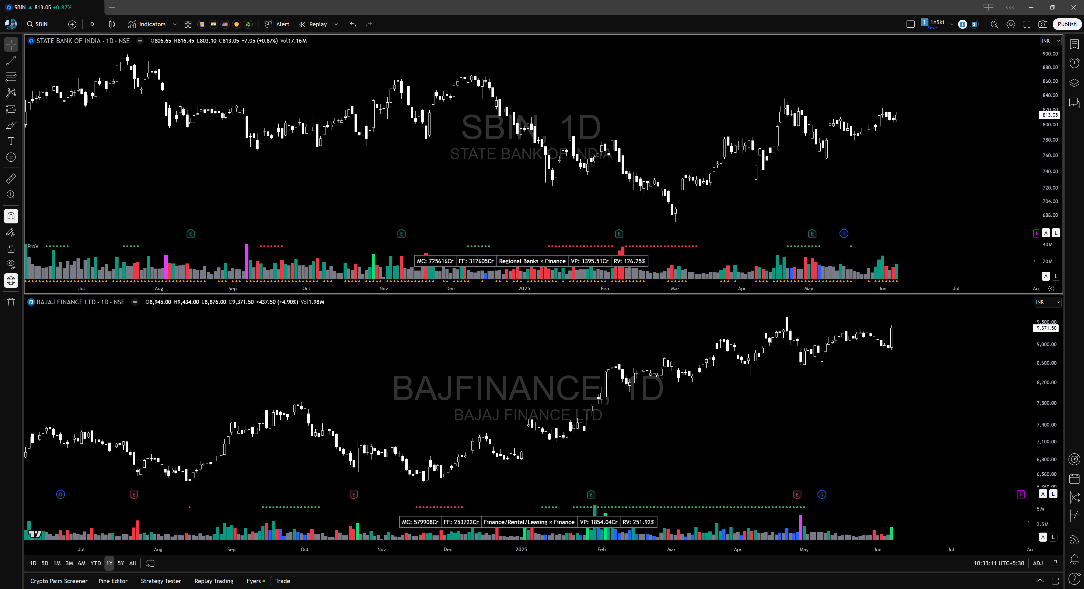The width and height of the screenshot is (1084, 589).
Task: Take a chart snapshot with the camera icon
Action: (x=1043, y=24)
